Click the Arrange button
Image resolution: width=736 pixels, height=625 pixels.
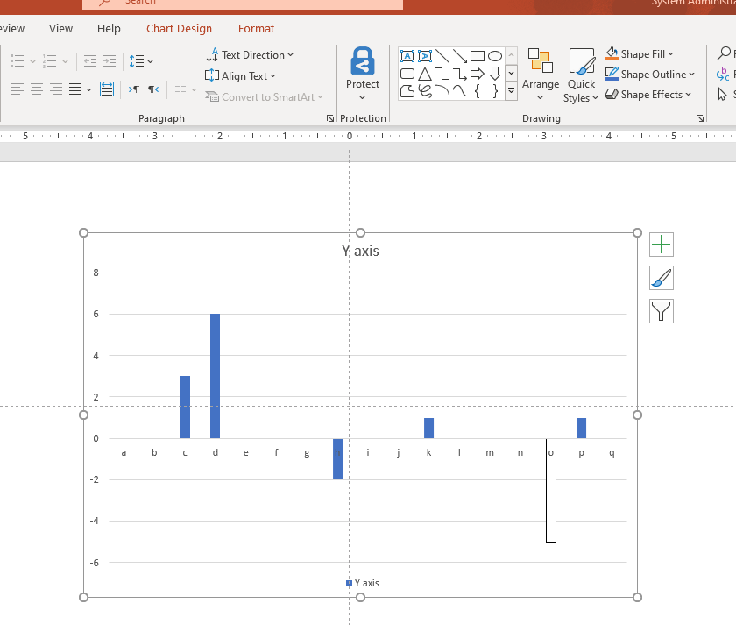point(541,74)
